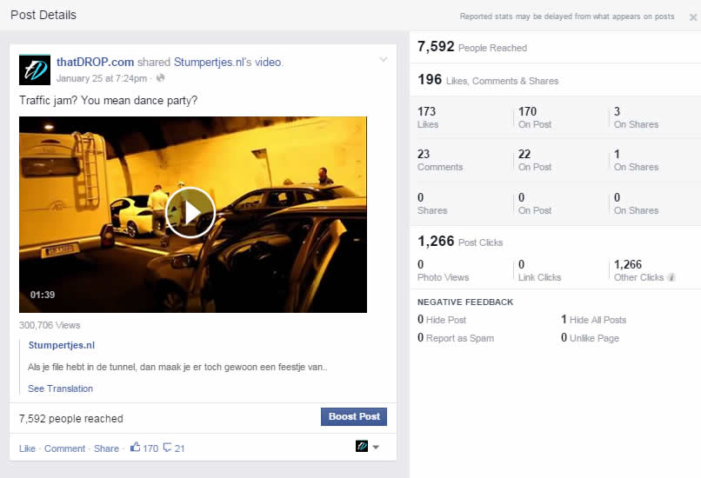Viewport: 701px width, 478px height.
Task: Click the '170 On Post' likes stat
Action: point(535,117)
